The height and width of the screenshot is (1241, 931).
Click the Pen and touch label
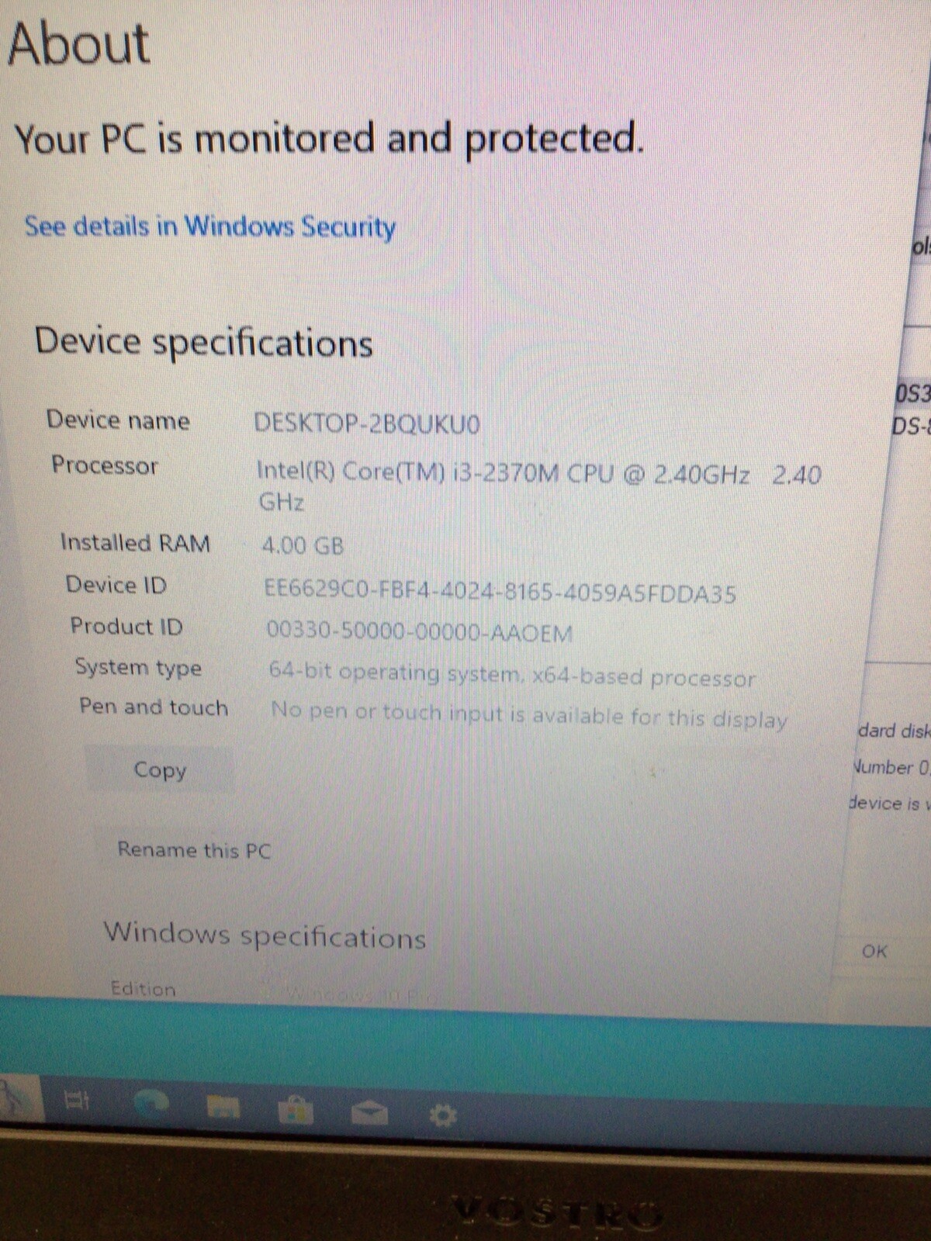[154, 707]
